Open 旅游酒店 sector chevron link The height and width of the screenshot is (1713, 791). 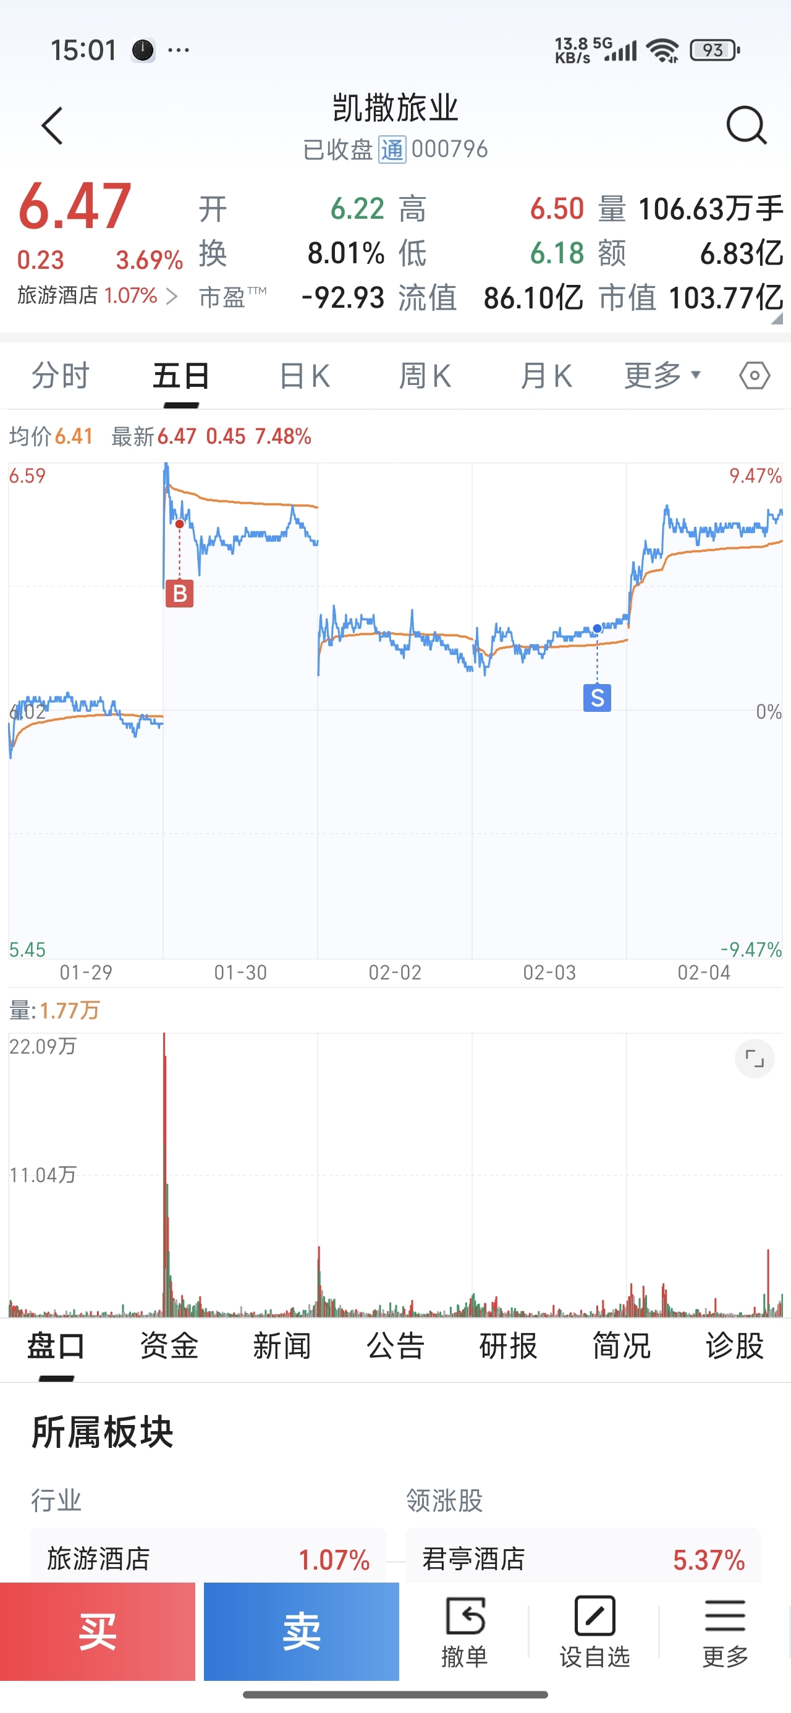171,296
